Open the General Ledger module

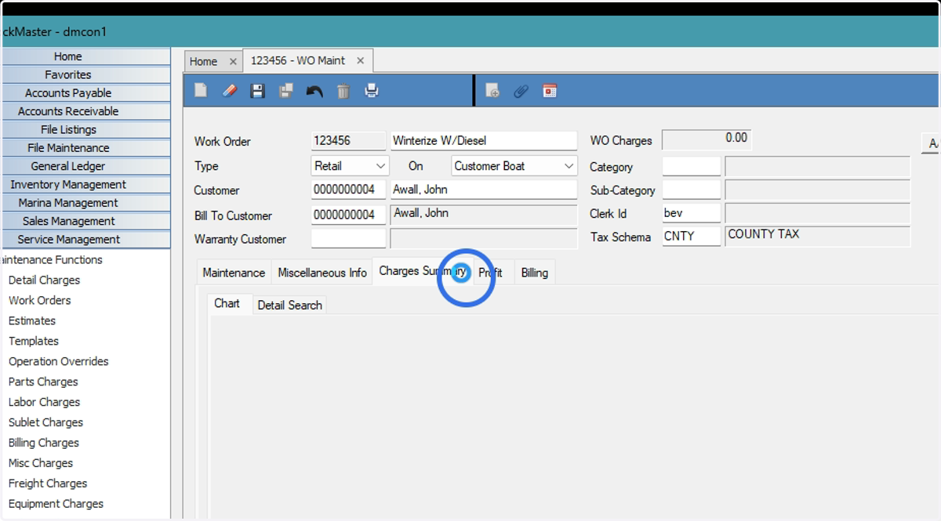(x=86, y=166)
